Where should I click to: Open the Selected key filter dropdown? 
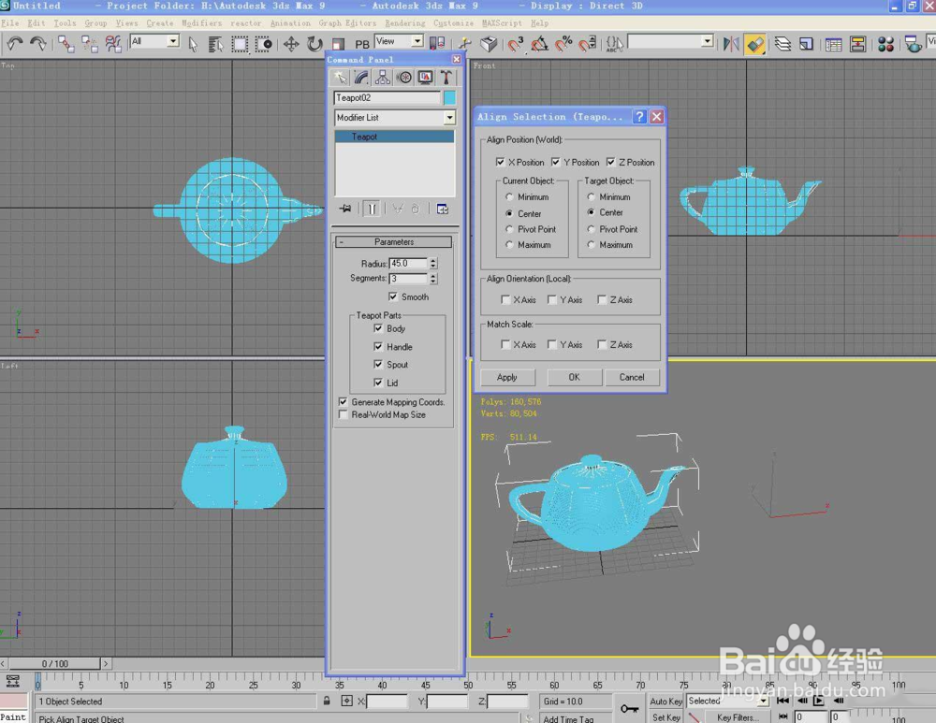coord(763,701)
